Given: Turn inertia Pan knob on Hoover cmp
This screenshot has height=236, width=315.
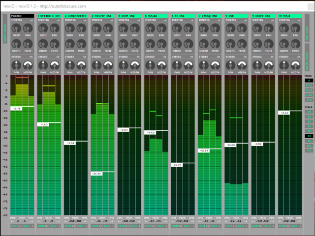Looking at the screenshot, I should point(108,29).
